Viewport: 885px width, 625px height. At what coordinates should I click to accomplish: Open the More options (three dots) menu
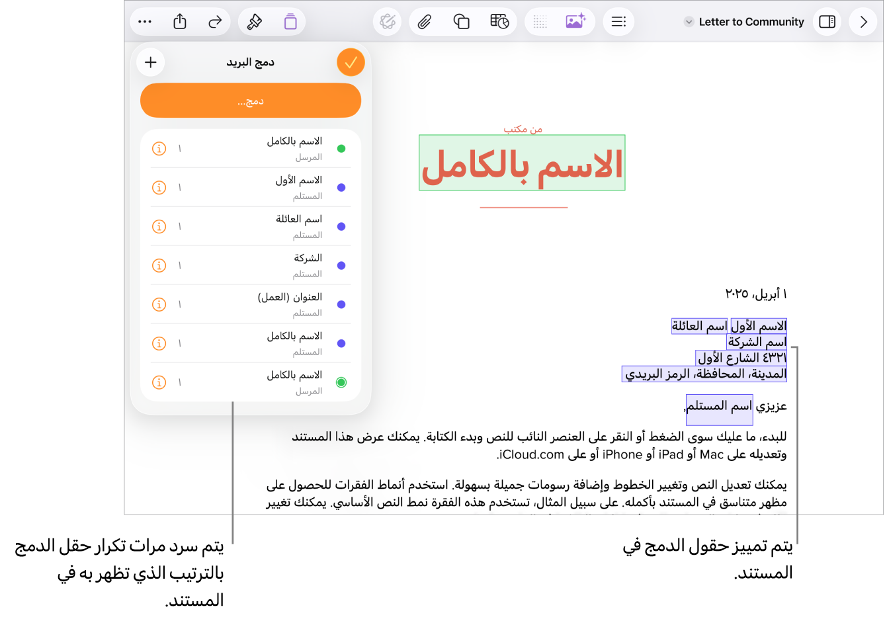click(x=145, y=22)
